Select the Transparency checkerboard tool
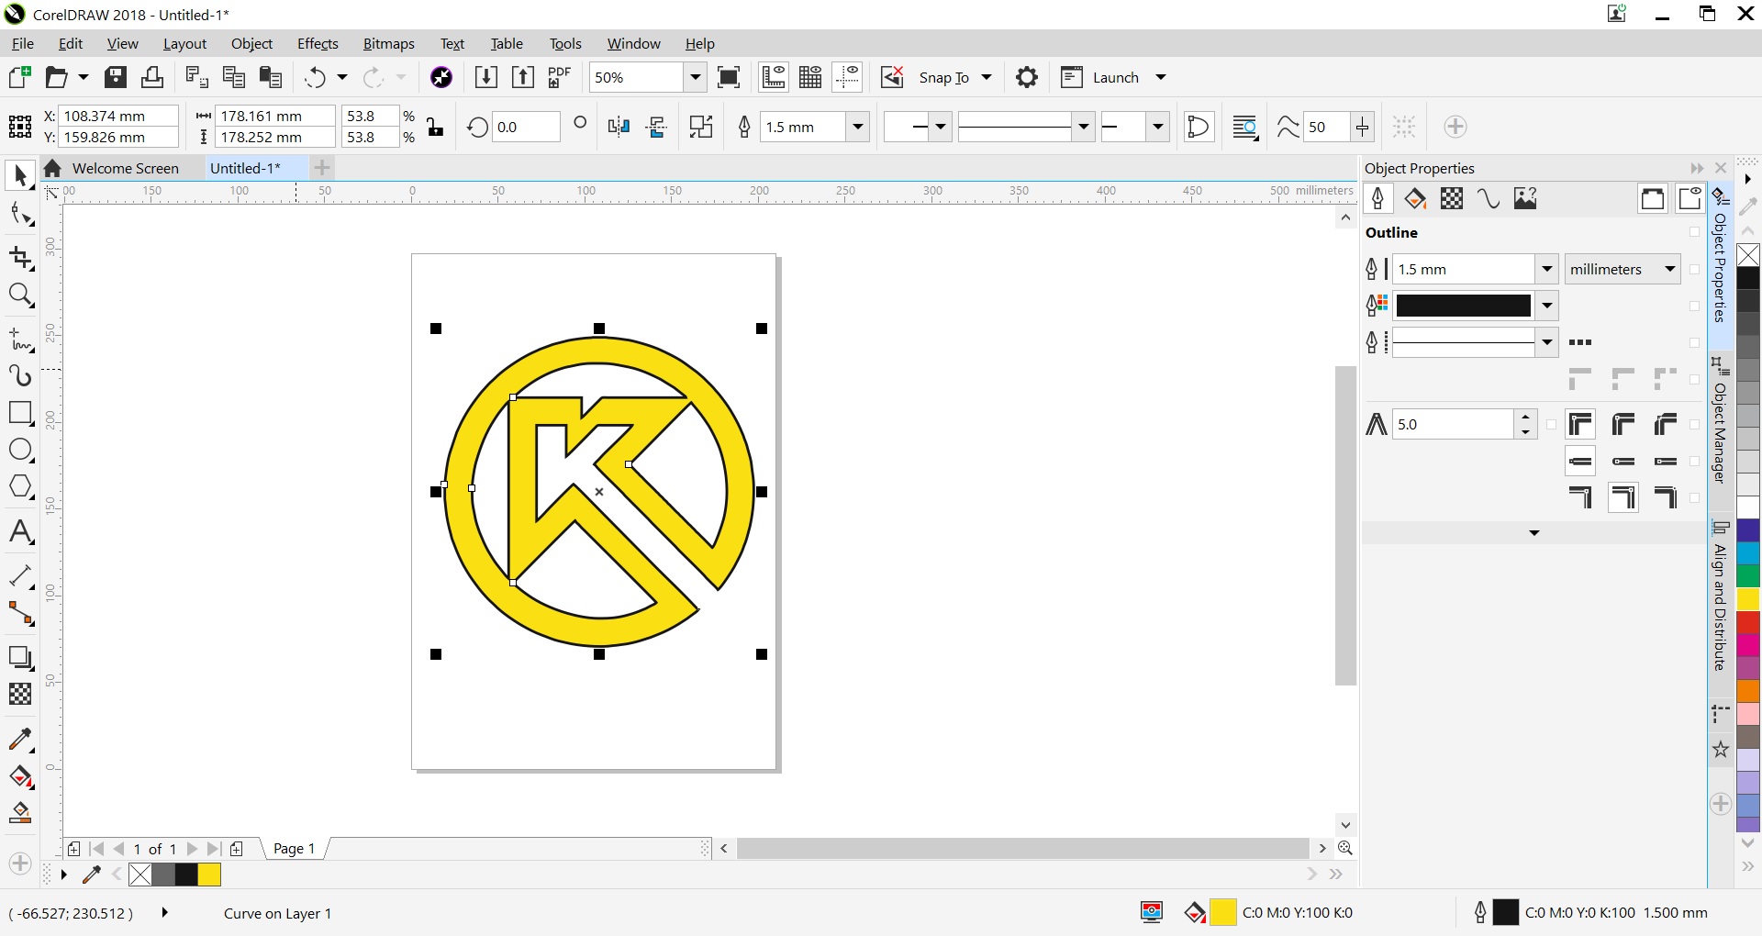1762x936 pixels. click(20, 694)
